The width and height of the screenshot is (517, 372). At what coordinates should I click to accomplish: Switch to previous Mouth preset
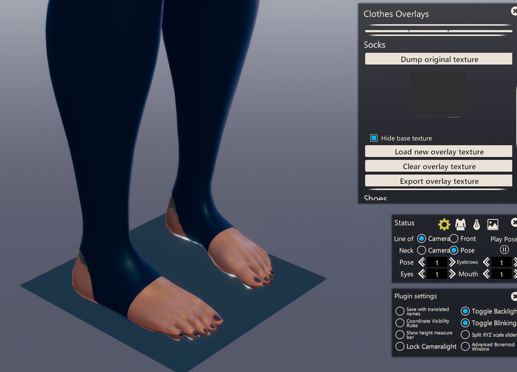click(486, 274)
